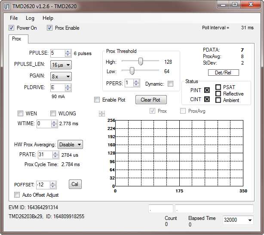Click the Reflective status box
Screen dimensions: 264x235
pyautogui.click(x=218, y=93)
